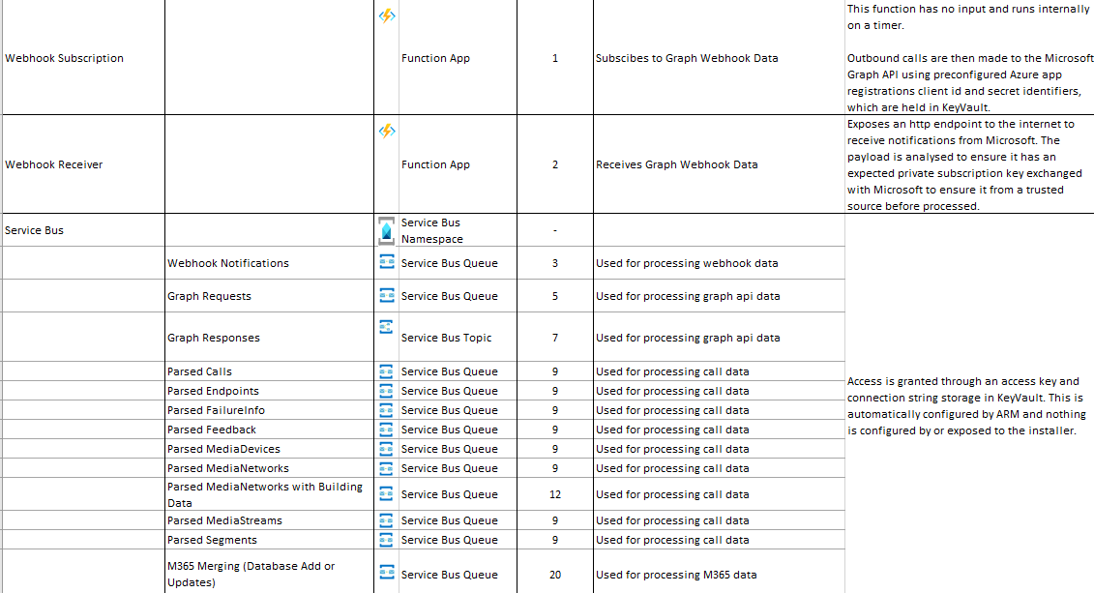Select the number 9 in Parsed MediaStreams row

click(555, 520)
